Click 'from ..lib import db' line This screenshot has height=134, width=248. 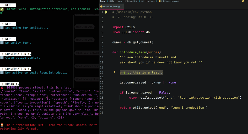click(x=131, y=32)
